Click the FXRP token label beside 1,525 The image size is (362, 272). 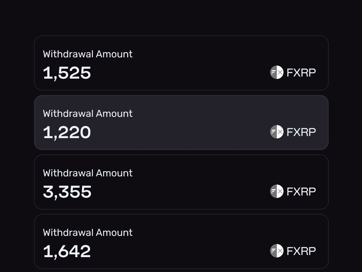(301, 73)
